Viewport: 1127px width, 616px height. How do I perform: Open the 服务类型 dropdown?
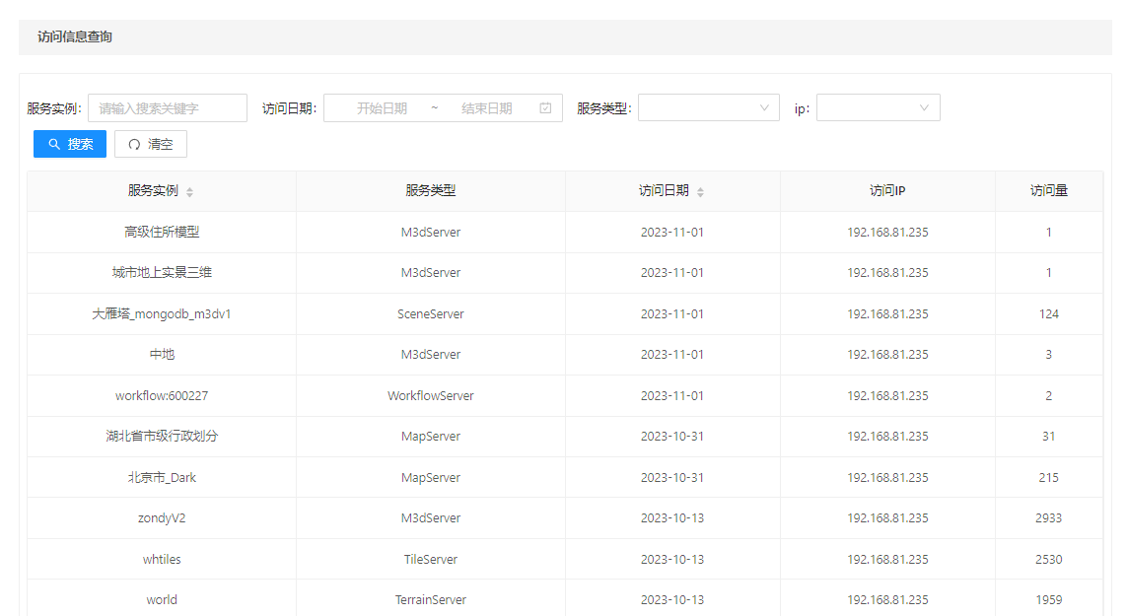click(708, 108)
